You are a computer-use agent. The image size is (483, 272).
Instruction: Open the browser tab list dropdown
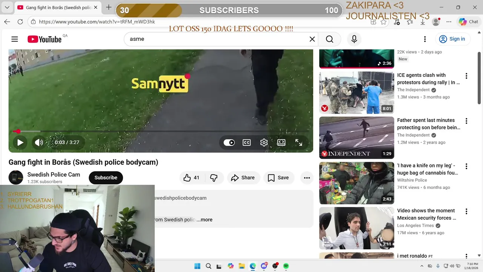pos(7,7)
